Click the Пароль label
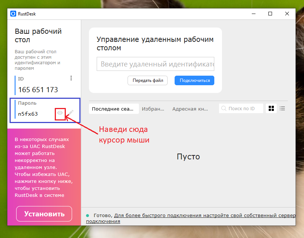The height and width of the screenshot is (238, 304). (x=27, y=103)
